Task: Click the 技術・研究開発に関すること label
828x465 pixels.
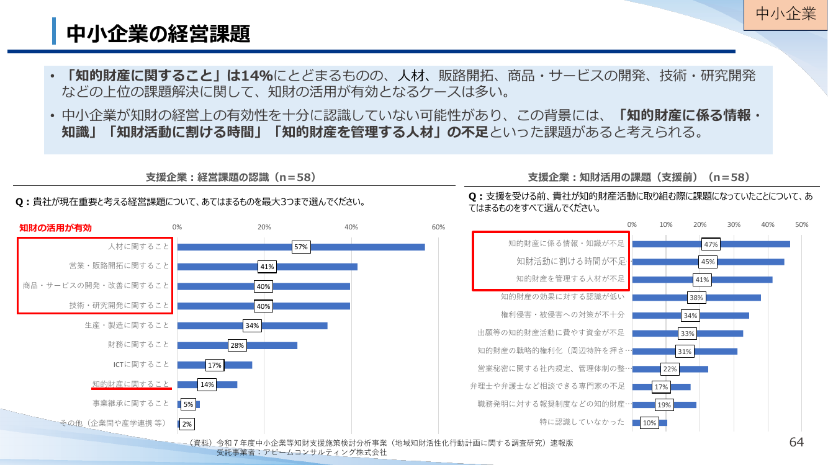Action: 119,306
